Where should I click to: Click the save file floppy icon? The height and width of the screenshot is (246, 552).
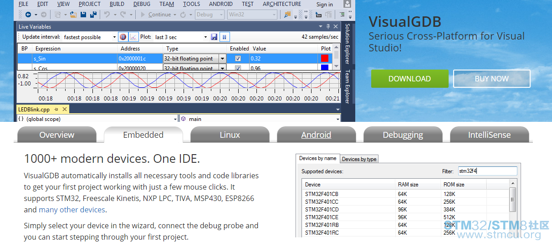pos(83,15)
